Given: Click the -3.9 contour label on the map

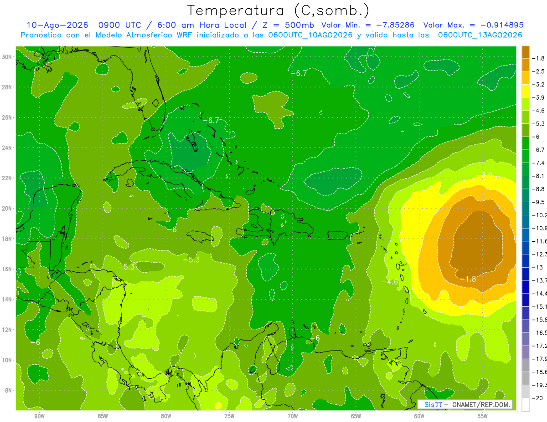Looking at the screenshot, I should coord(484,175).
